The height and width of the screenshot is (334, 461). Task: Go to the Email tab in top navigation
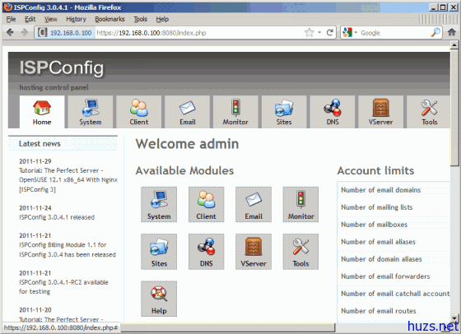[188, 112]
